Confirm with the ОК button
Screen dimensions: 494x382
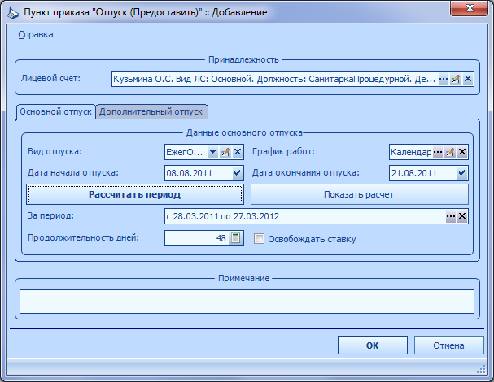coord(373,345)
